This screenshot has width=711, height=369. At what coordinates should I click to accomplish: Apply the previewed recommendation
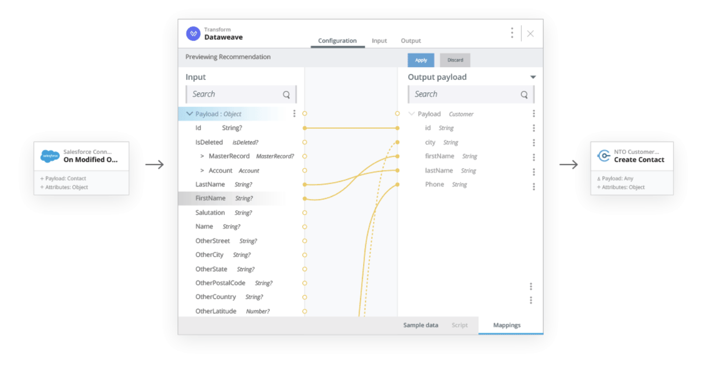click(x=421, y=60)
